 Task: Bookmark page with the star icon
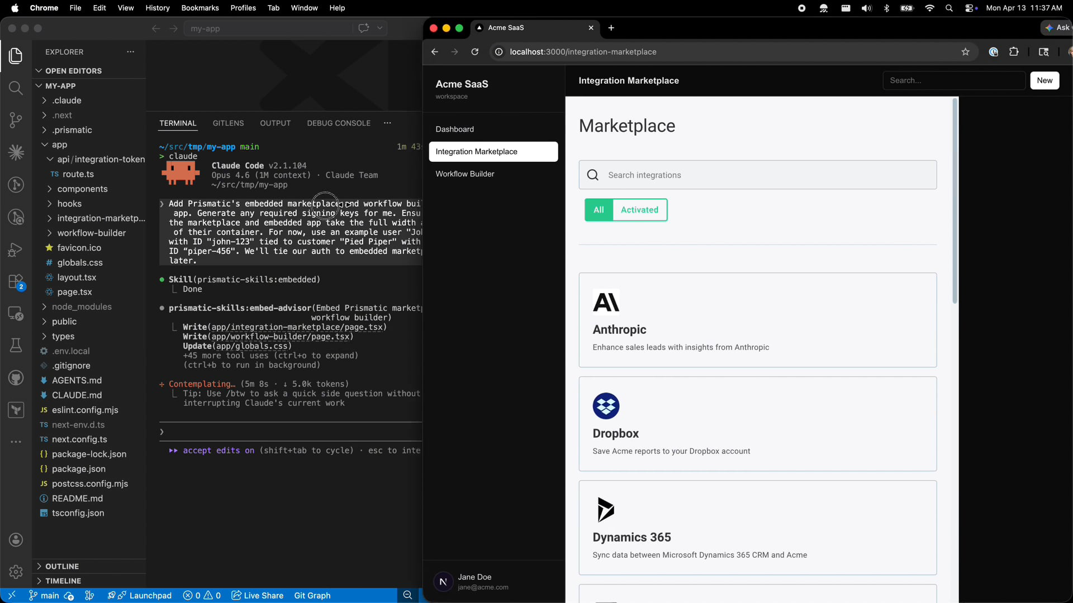(965, 52)
